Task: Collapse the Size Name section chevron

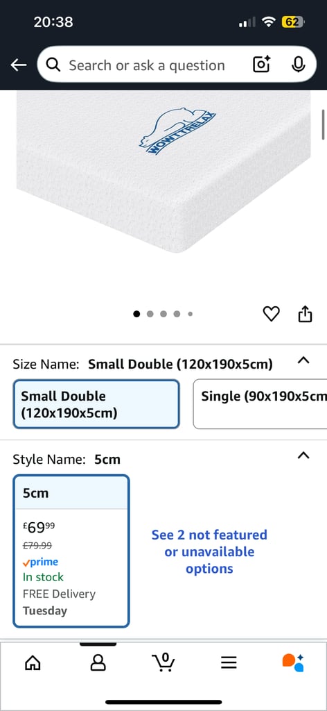Action: [x=303, y=360]
